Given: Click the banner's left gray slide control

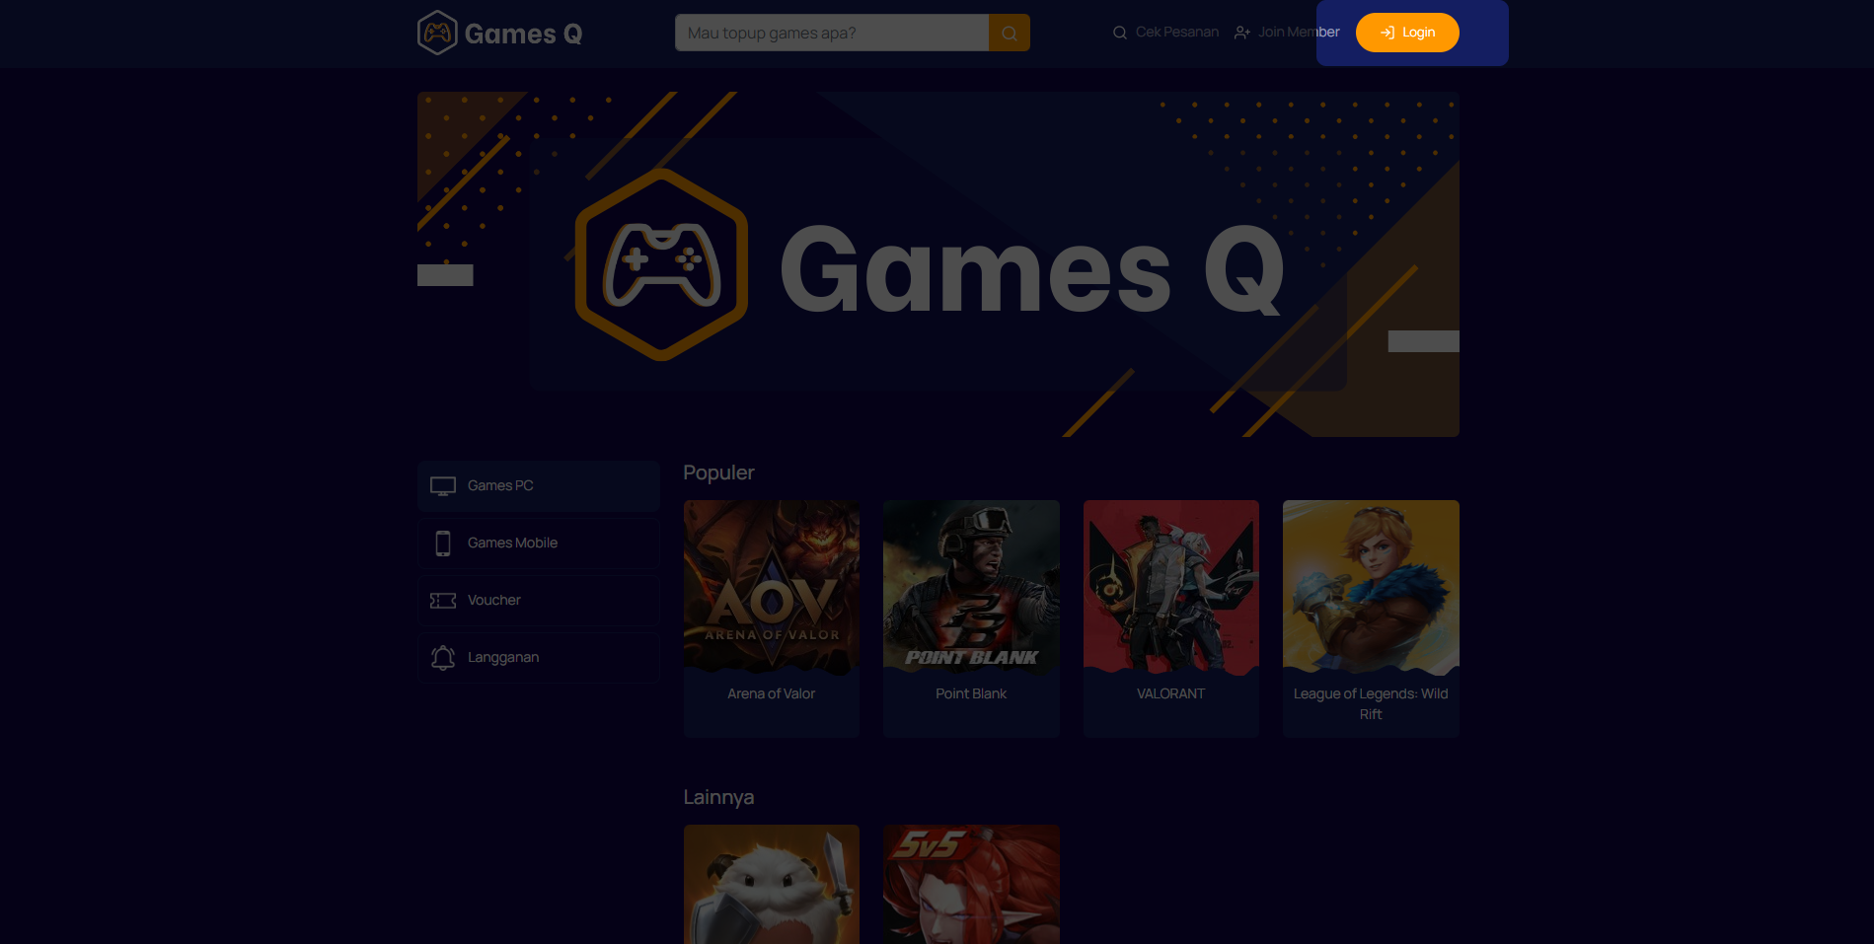Looking at the screenshot, I should click(445, 275).
